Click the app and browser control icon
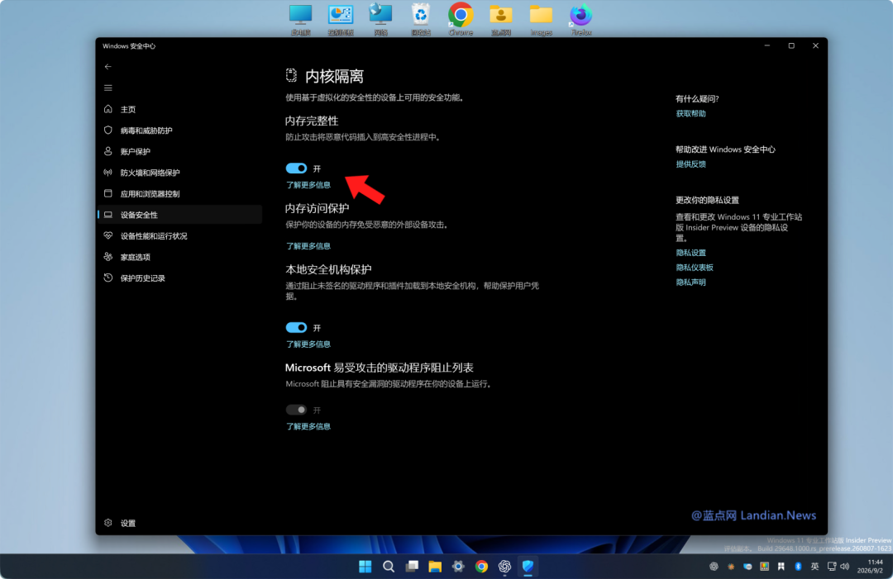The image size is (893, 579). pos(108,192)
